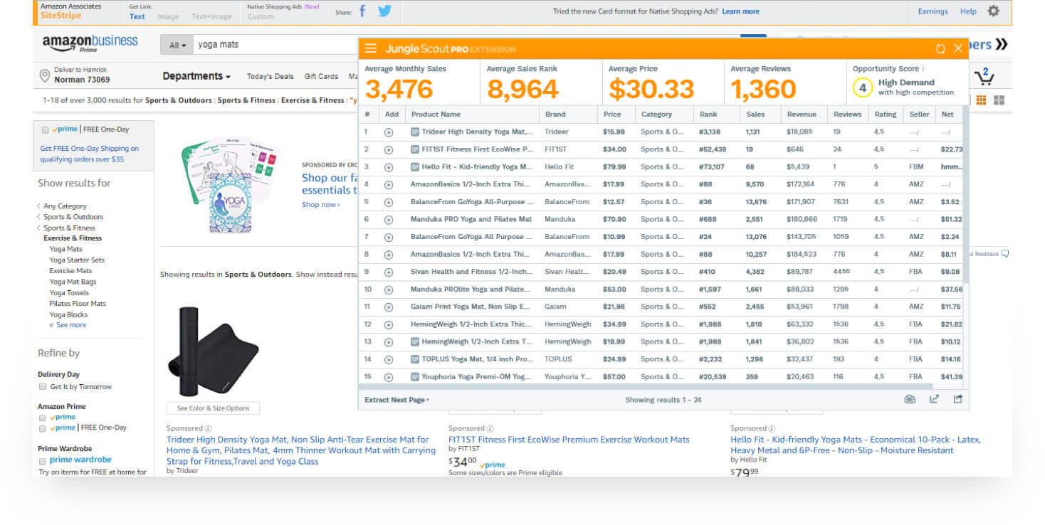Select the SiteStripe Text link type
The width and height of the screenshot is (1045, 525).
point(137,16)
